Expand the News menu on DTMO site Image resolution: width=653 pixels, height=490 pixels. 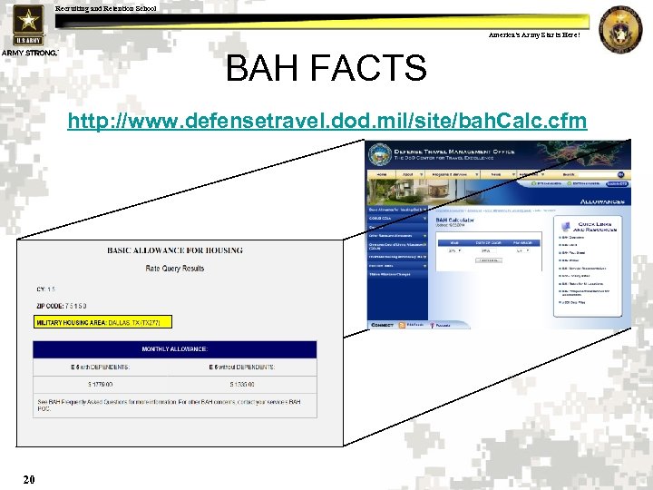(x=499, y=174)
